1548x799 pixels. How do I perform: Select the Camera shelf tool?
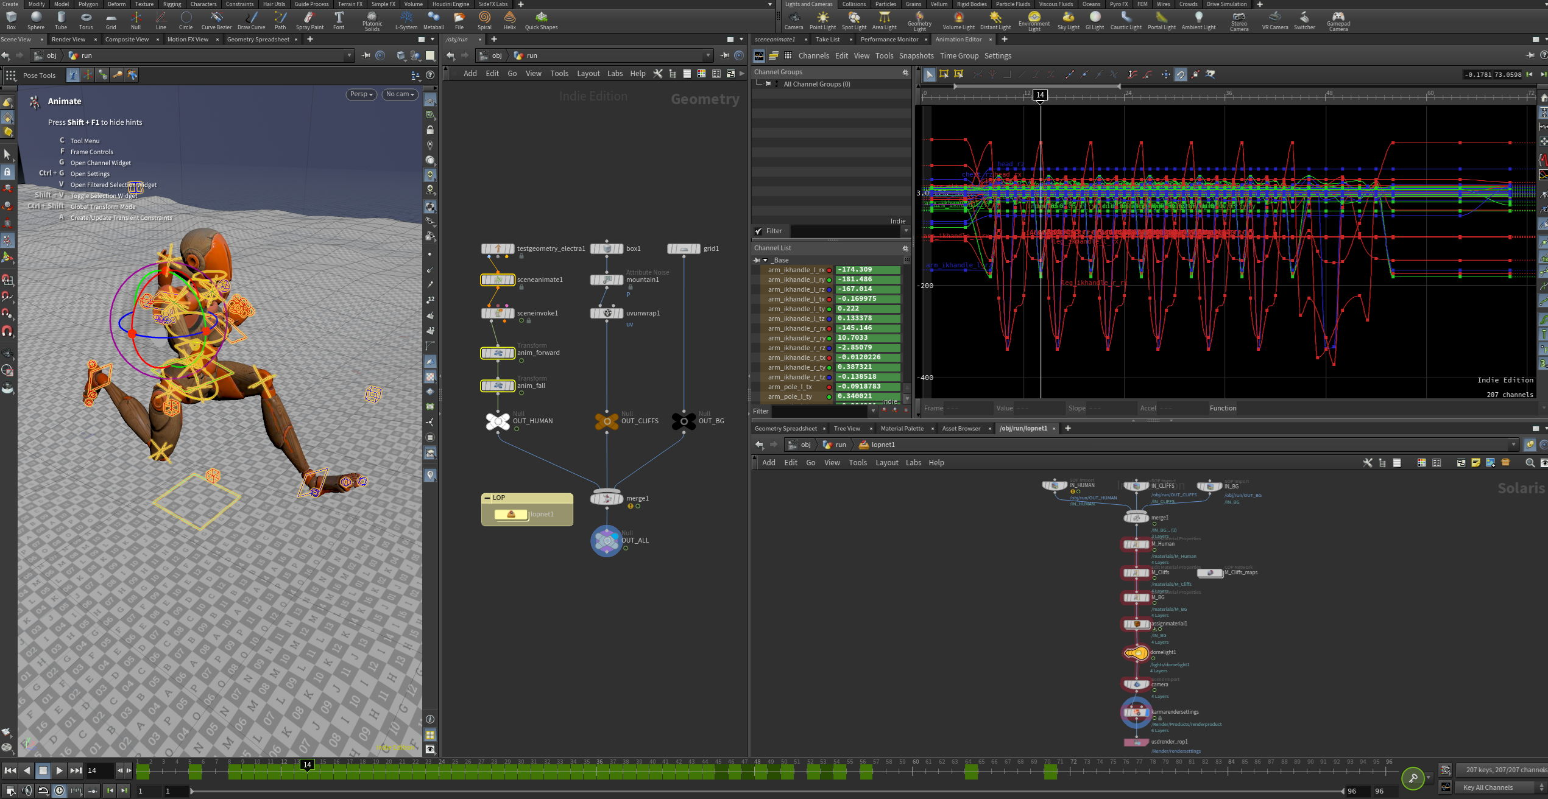793,20
